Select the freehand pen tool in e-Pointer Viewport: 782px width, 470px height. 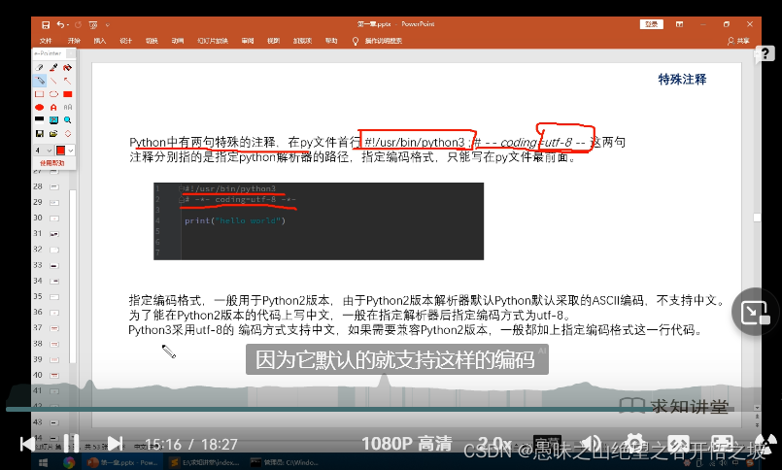(x=40, y=81)
